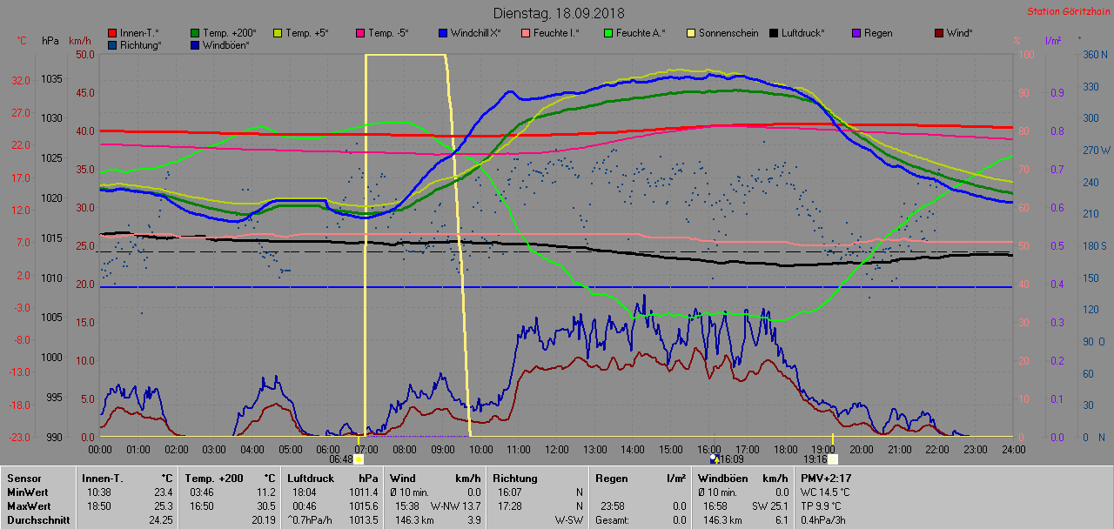Click the purple Regen legend swatch
This screenshot has height=529, width=1114.
pos(856,33)
